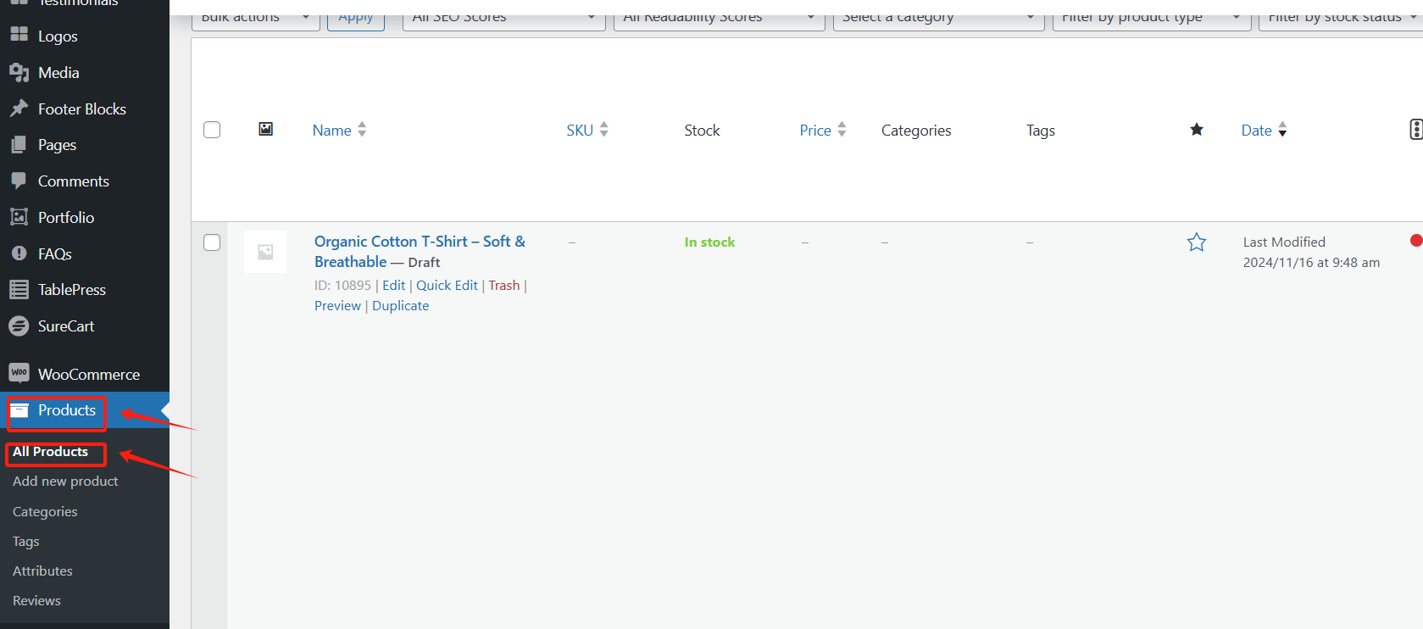Move Organic Cotton T-Shirt to Trash
The width and height of the screenshot is (1423, 629).
click(x=504, y=286)
